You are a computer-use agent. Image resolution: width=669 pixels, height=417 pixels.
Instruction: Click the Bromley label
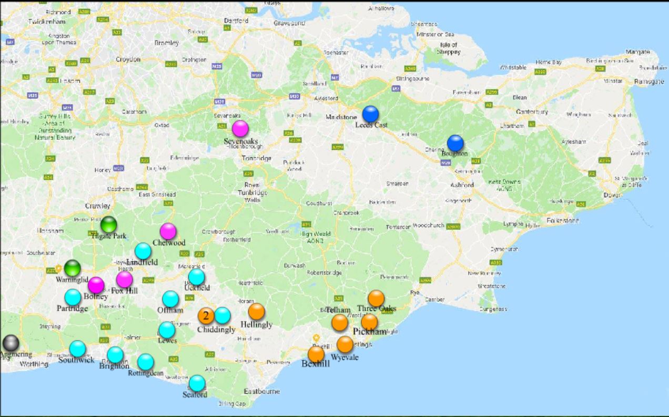(167, 43)
